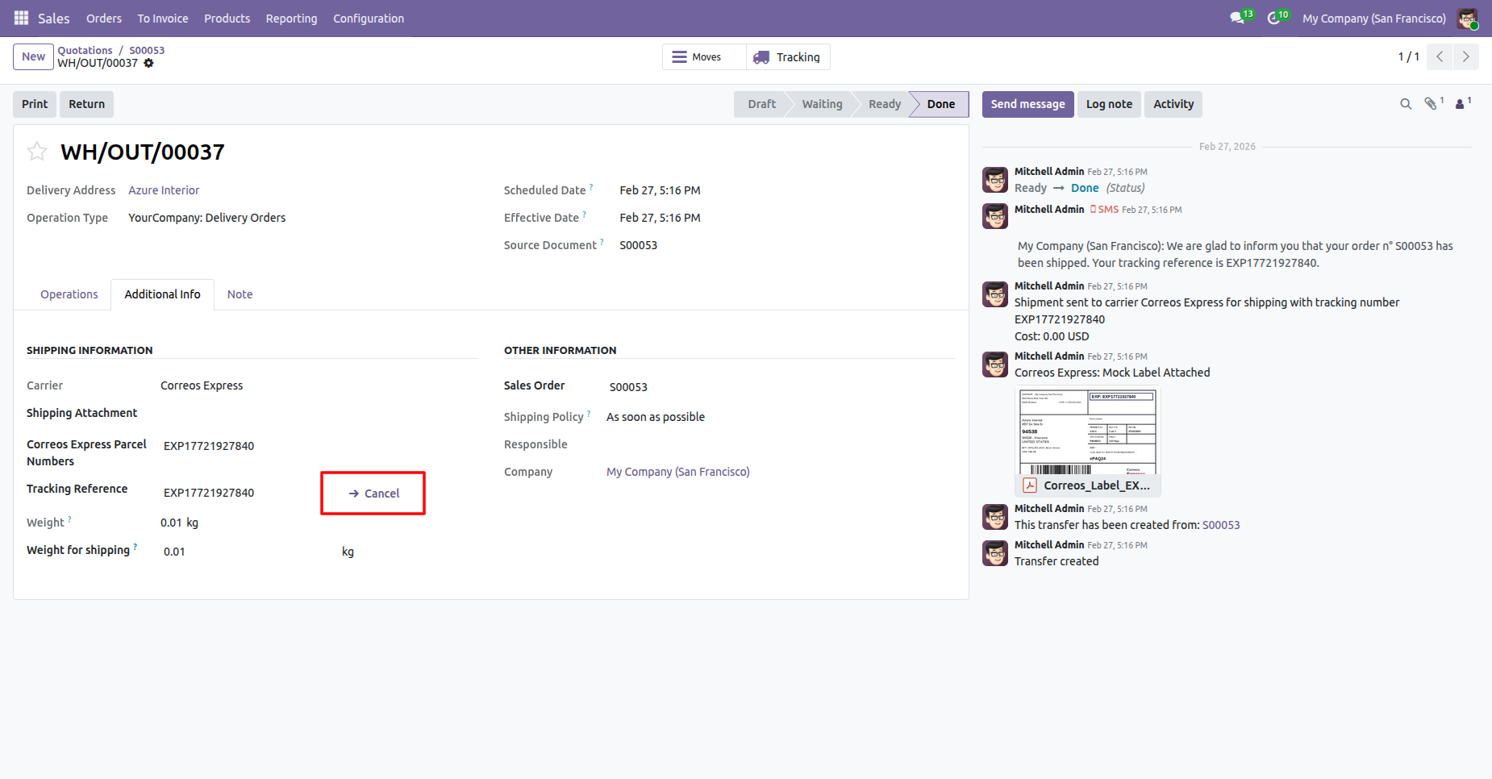
Task: Show attachments via the paperclip icon
Action: [x=1432, y=104]
